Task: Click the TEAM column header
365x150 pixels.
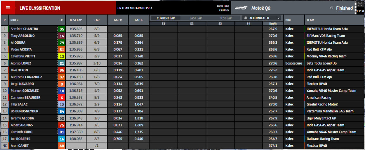Action: (310, 20)
